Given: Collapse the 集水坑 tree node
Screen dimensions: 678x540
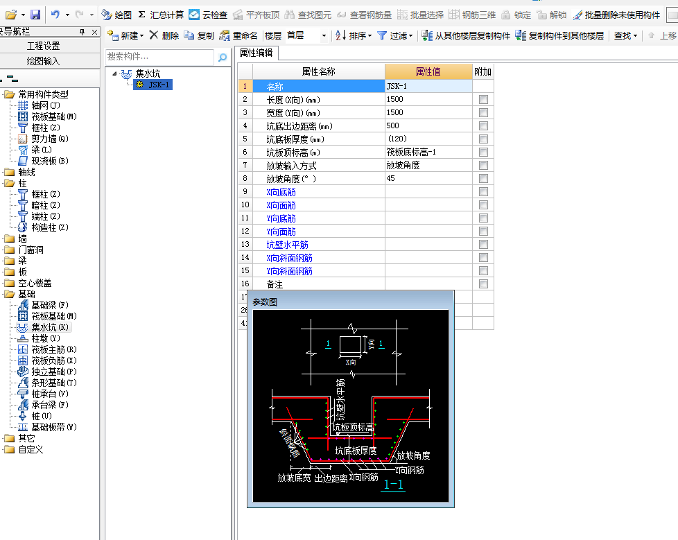Looking at the screenshot, I should 114,73.
